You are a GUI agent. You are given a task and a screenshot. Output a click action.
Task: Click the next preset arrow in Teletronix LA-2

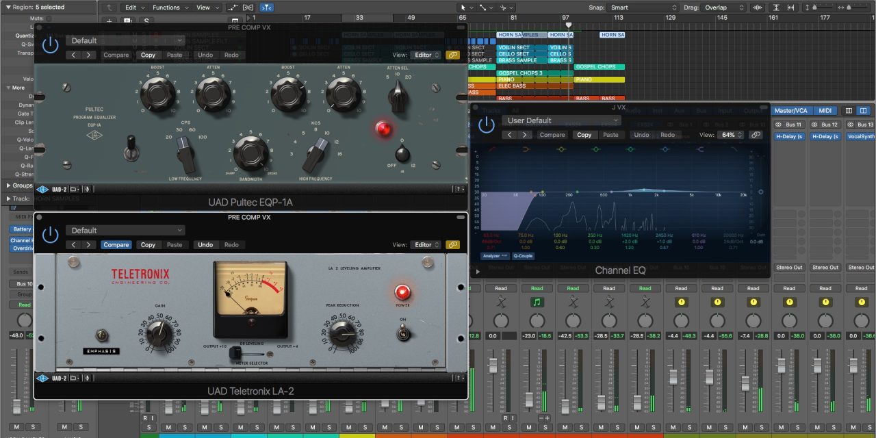pyautogui.click(x=88, y=244)
